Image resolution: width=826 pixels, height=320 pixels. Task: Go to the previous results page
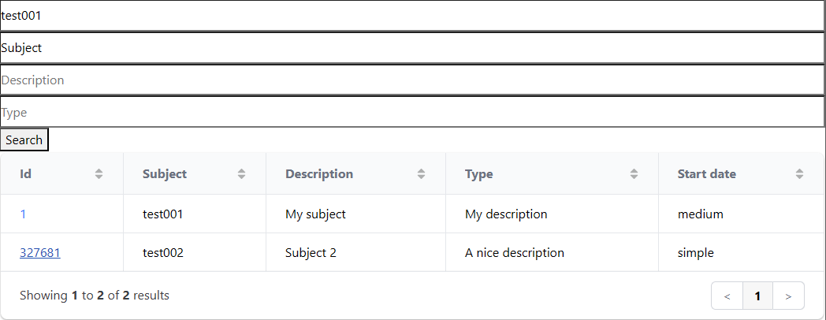click(x=727, y=296)
